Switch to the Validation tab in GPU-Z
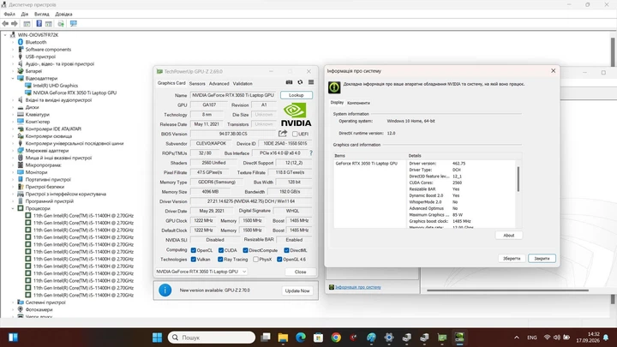 tap(243, 83)
